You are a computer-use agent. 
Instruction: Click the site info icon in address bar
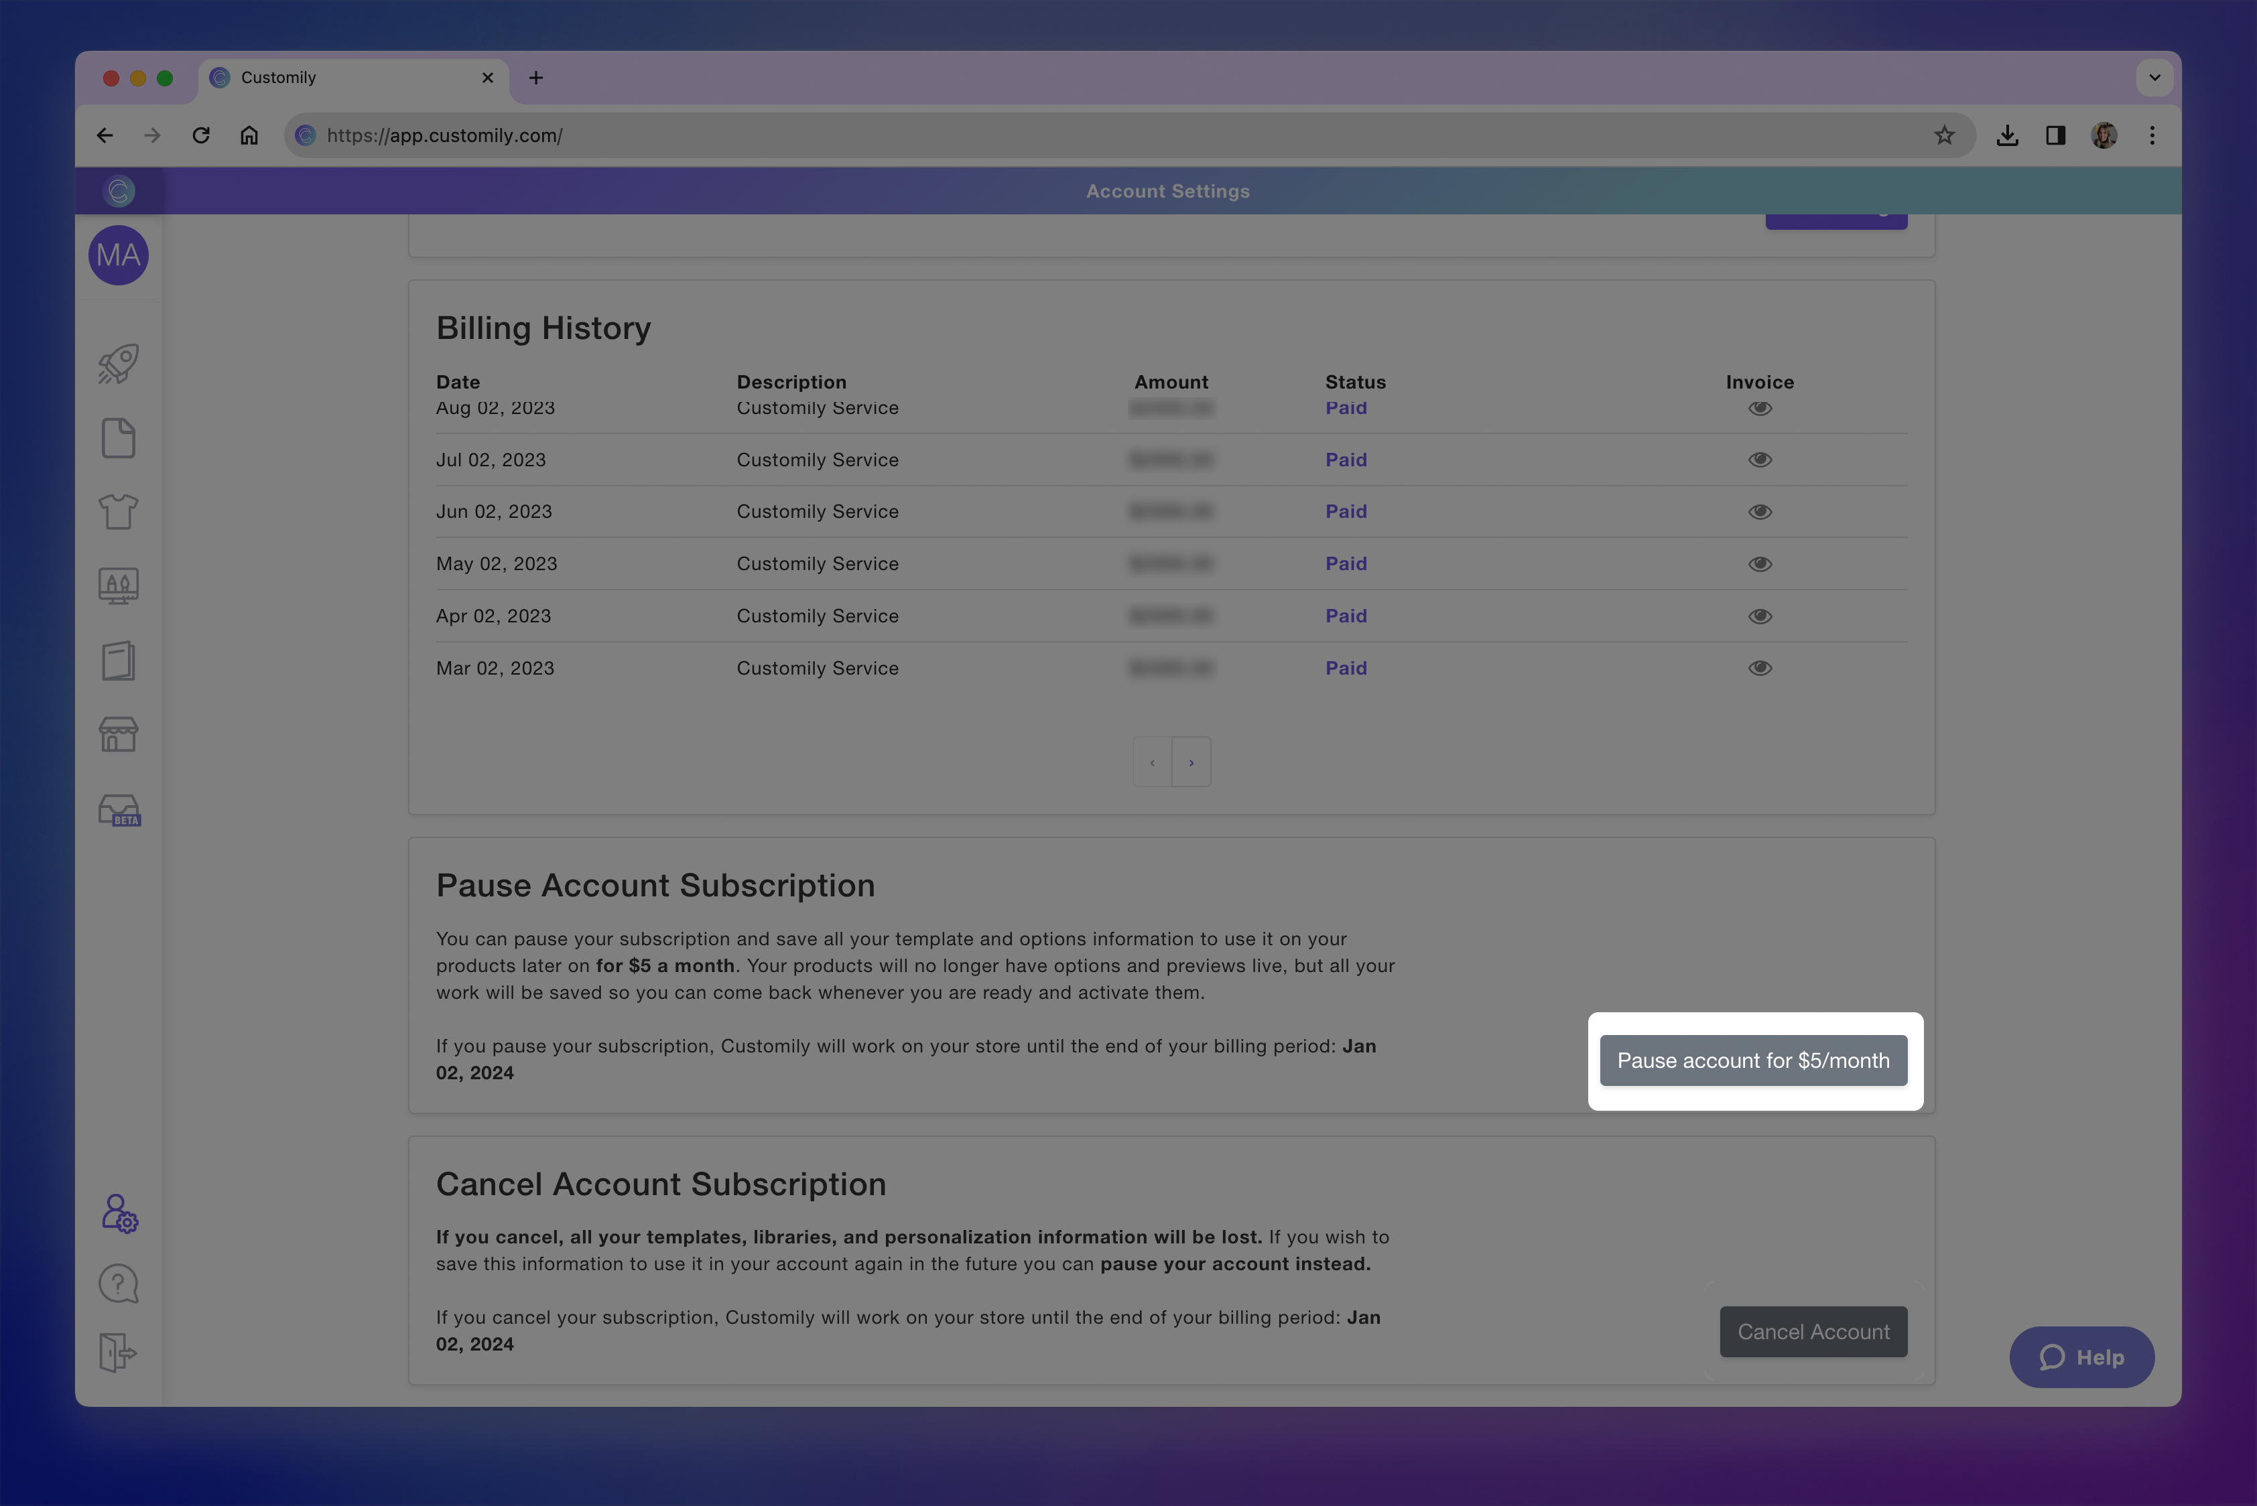(x=306, y=135)
